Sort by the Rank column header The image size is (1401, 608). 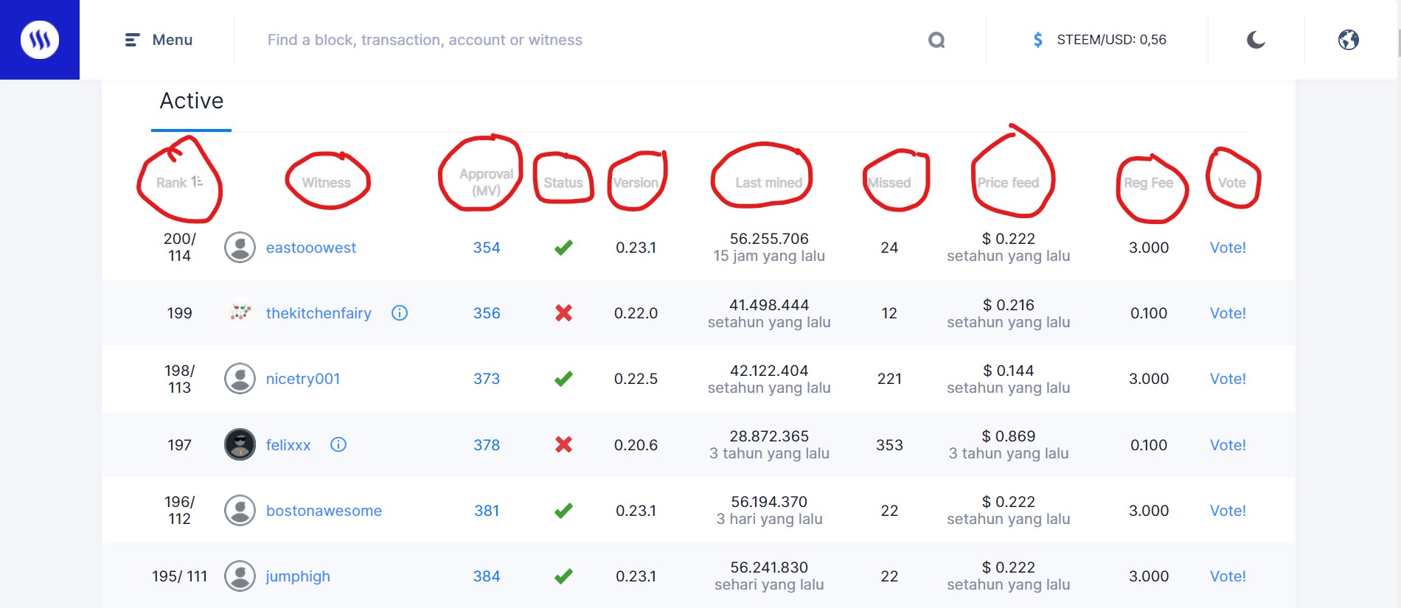(x=179, y=182)
